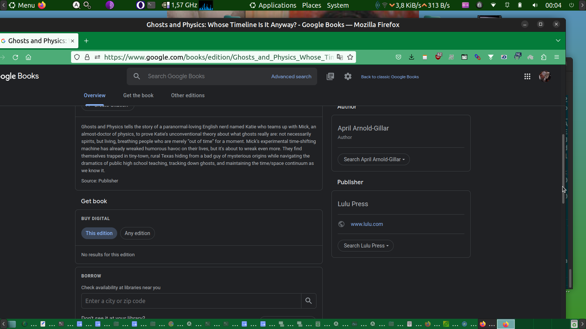
Task: Focus the city or zip code field
Action: pos(191,301)
